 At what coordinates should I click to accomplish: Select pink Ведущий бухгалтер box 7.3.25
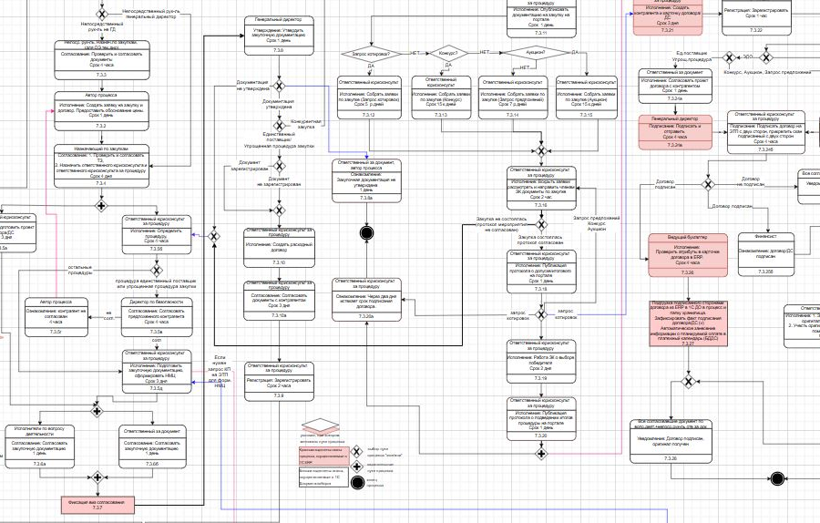click(688, 255)
